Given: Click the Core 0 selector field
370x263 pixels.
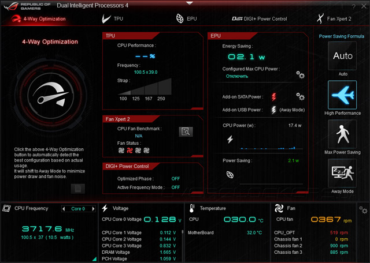Looking at the screenshot, I should point(78,209).
